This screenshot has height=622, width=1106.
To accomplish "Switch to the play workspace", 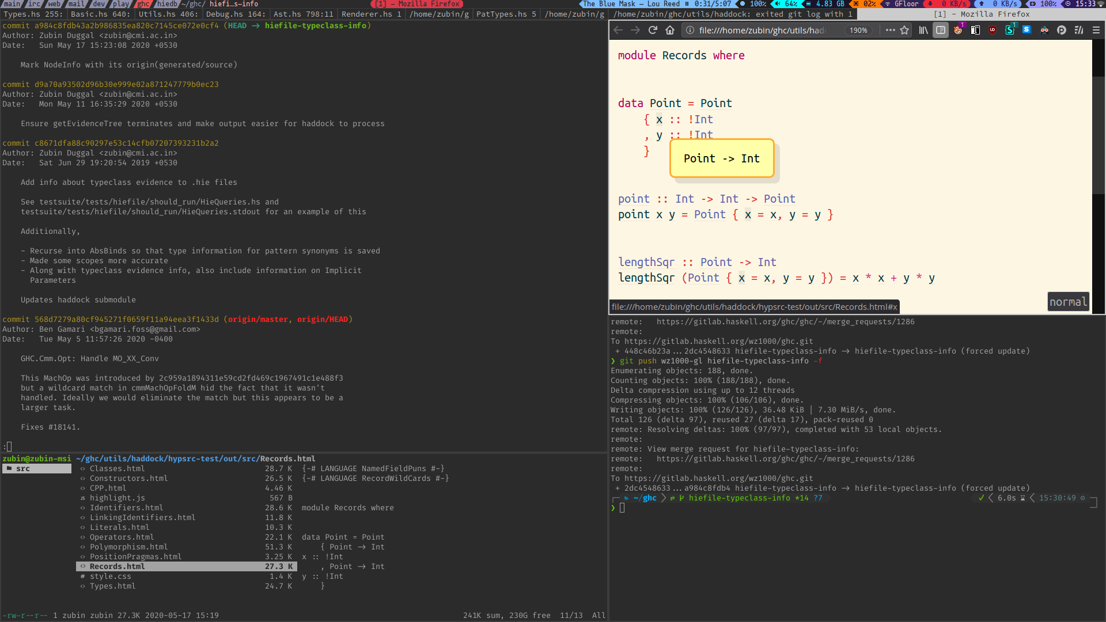I will pos(120,4).
